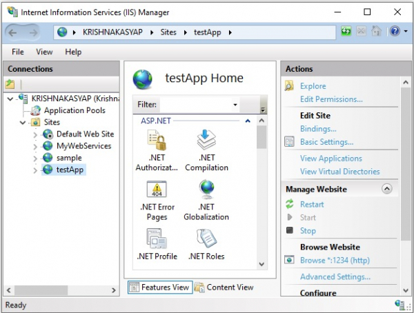
Task: Click the Explore folder icon in Actions
Action: tap(289, 86)
